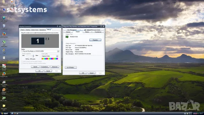Click the screen resolution slider handle

[33, 56]
